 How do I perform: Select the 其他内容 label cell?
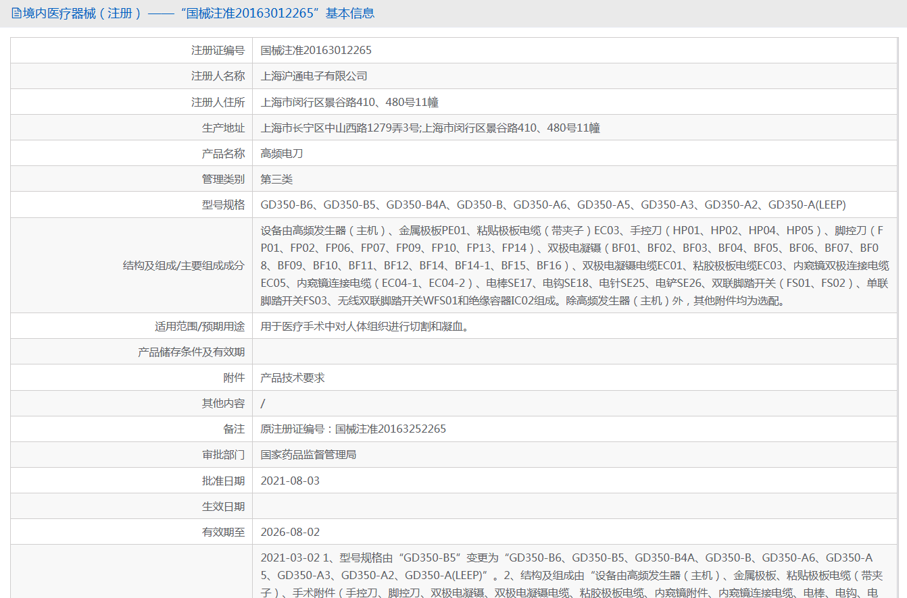(x=131, y=403)
